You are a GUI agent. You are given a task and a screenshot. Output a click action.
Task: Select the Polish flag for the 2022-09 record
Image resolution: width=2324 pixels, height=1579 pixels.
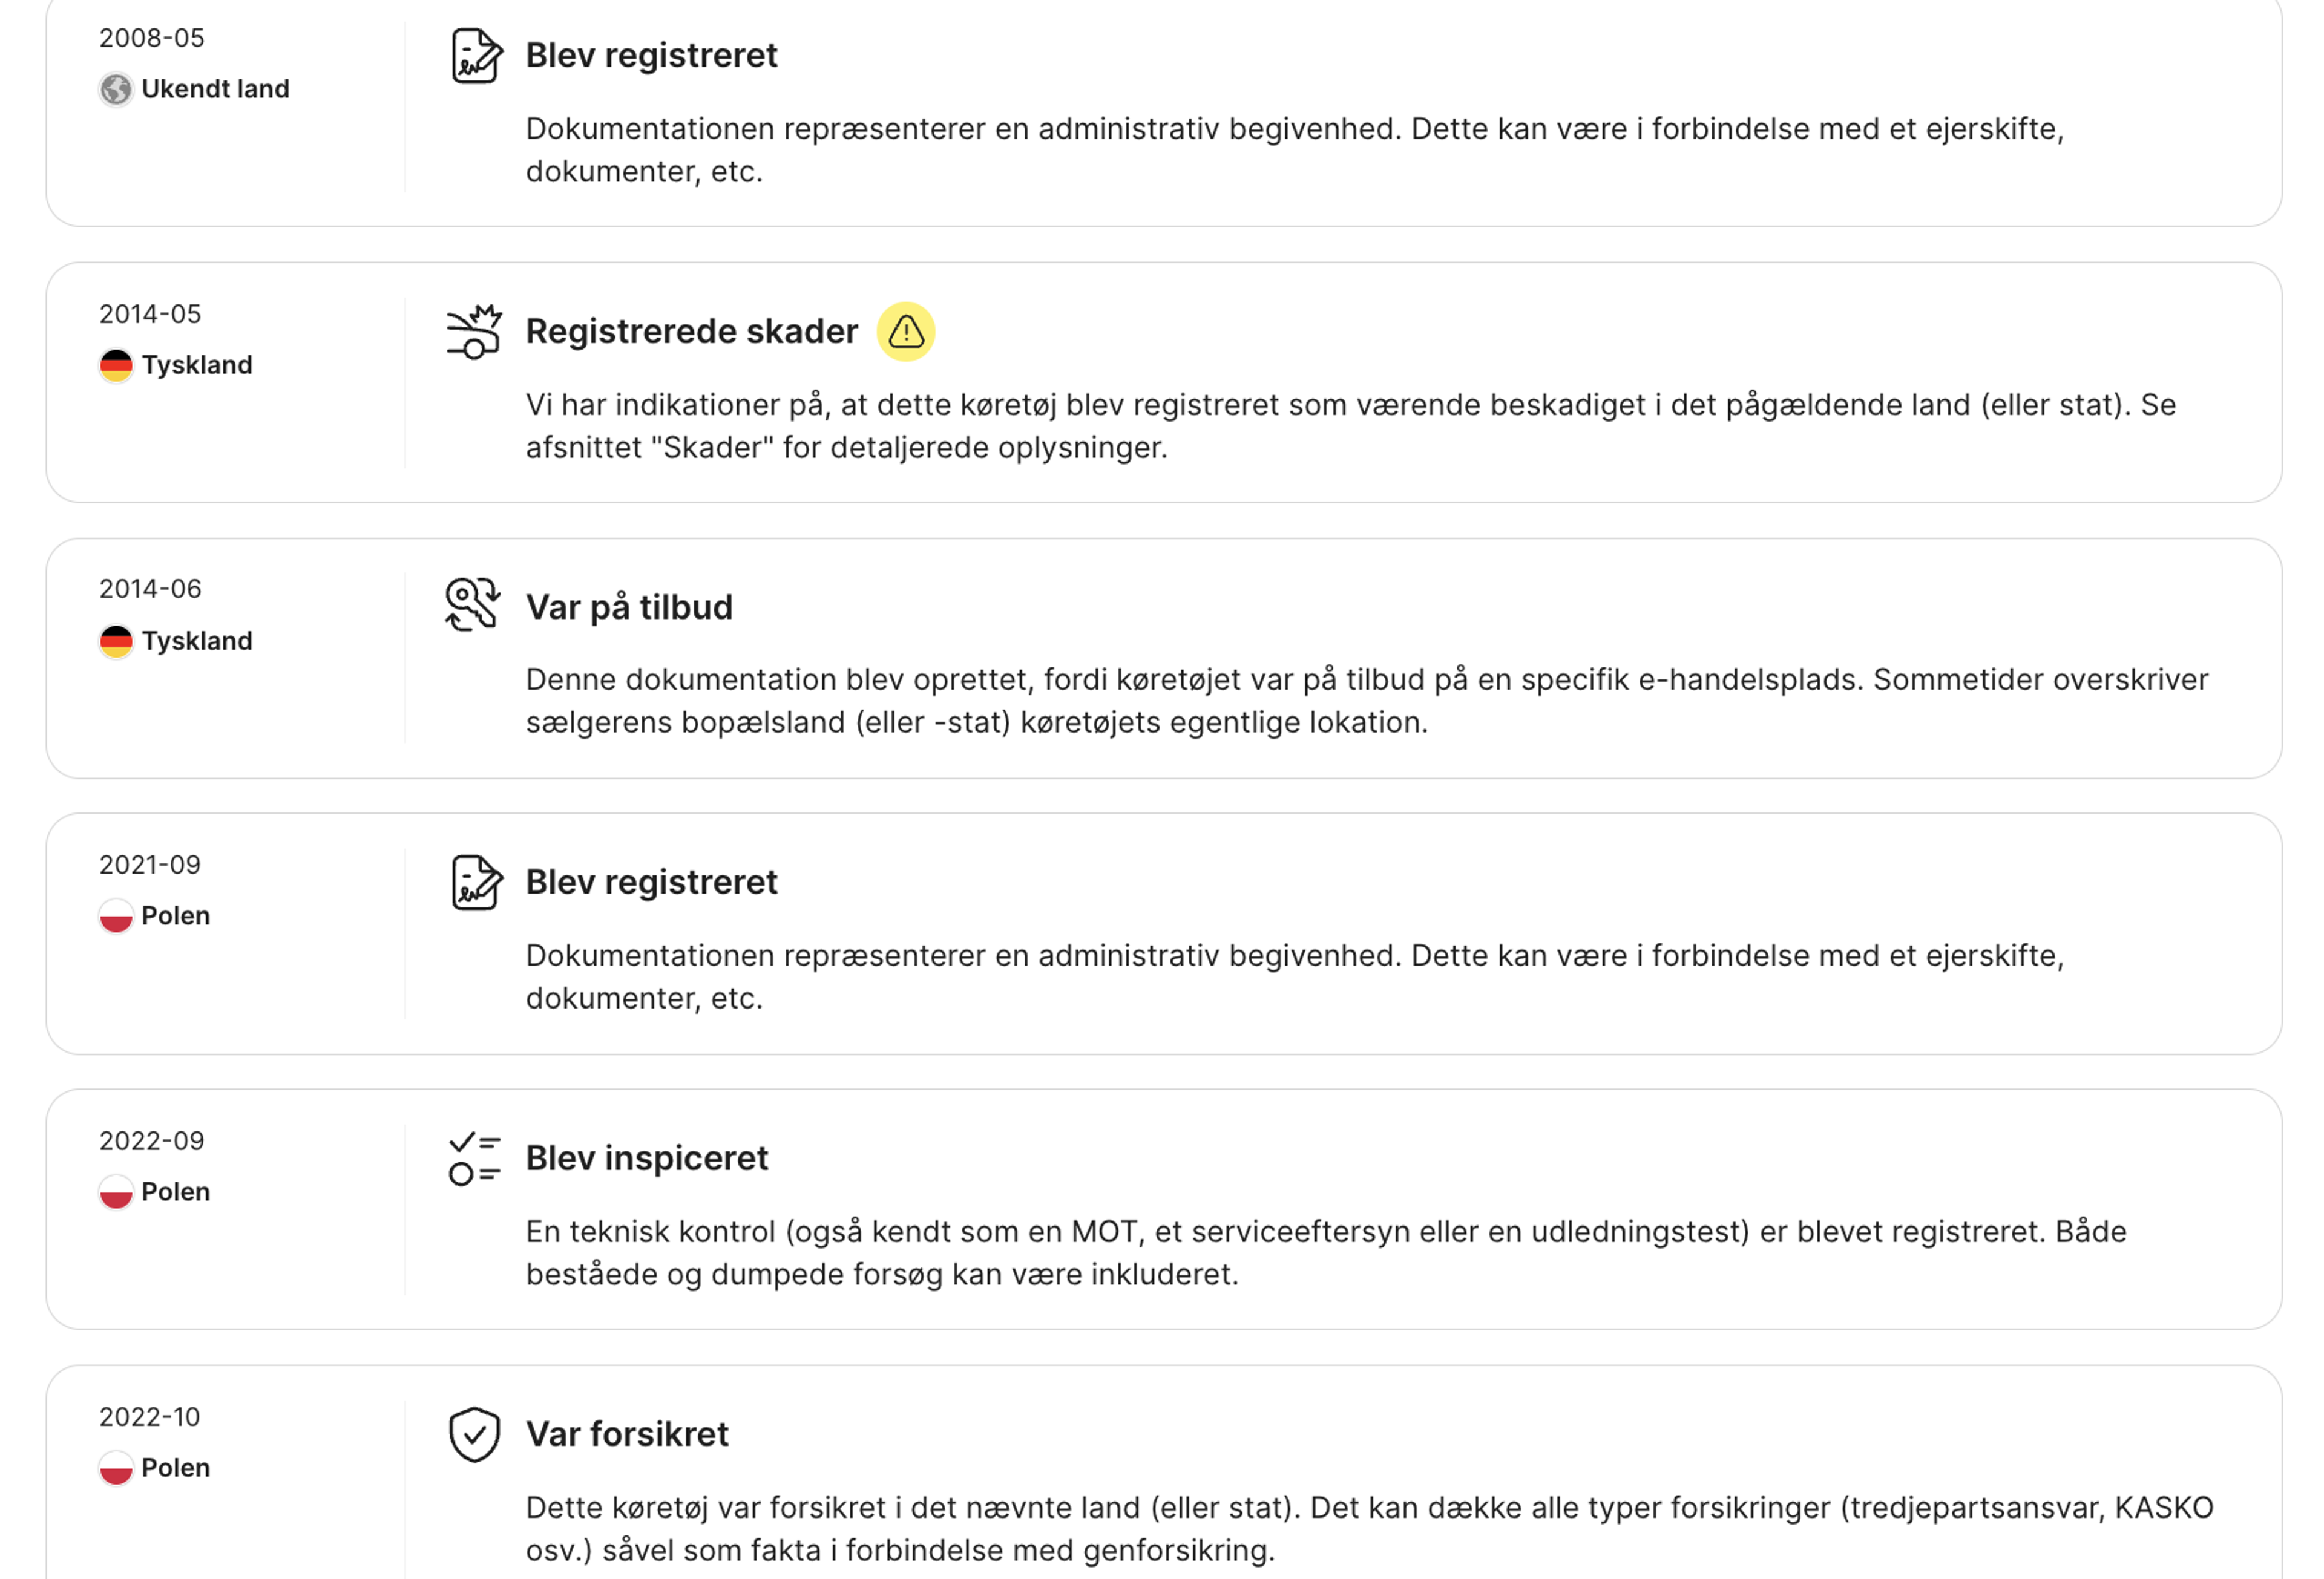click(115, 1191)
